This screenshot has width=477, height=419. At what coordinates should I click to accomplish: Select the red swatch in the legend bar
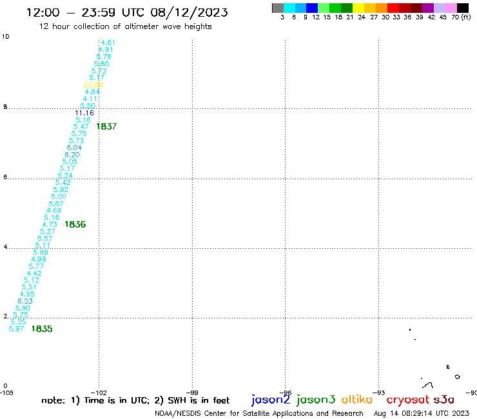[x=393, y=8]
